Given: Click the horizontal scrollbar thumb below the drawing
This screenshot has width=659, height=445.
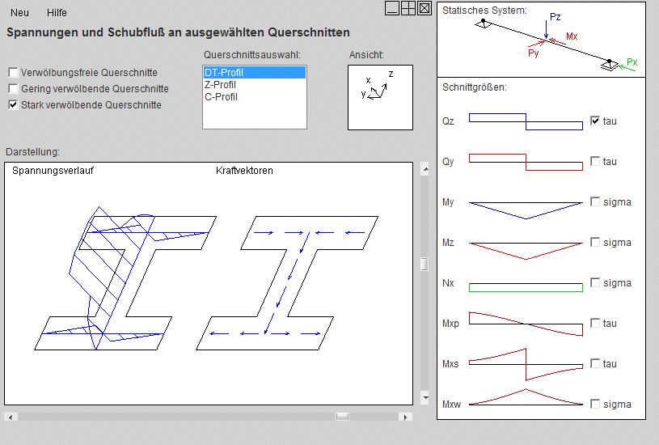Looking at the screenshot, I should 342,417.
